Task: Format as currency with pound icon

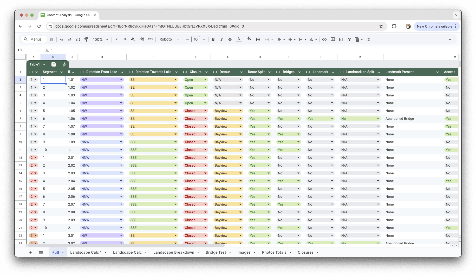Action: click(117, 40)
